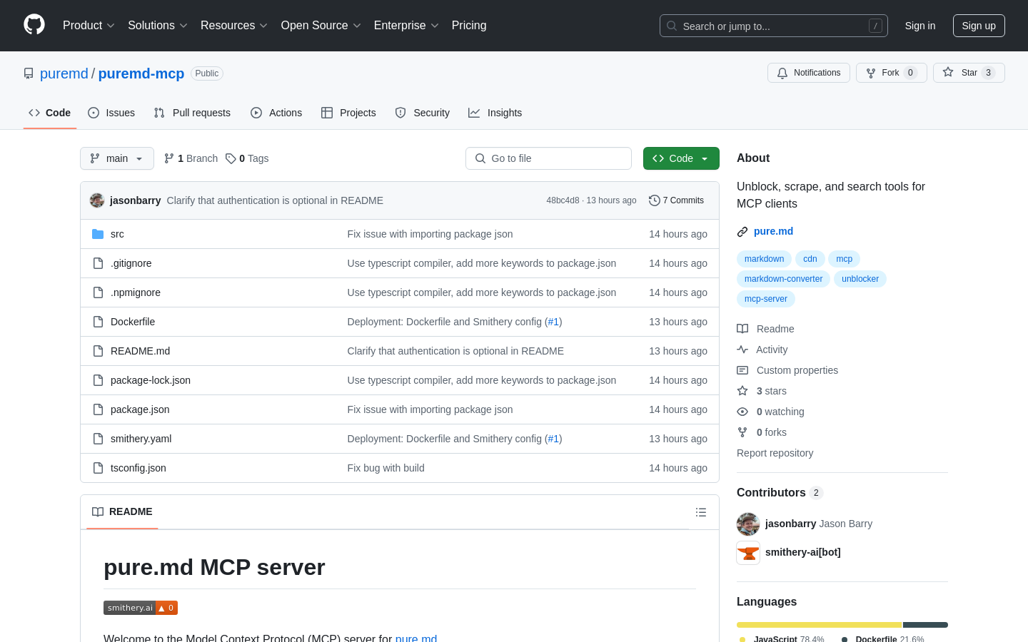Open the src folder icon

(98, 234)
